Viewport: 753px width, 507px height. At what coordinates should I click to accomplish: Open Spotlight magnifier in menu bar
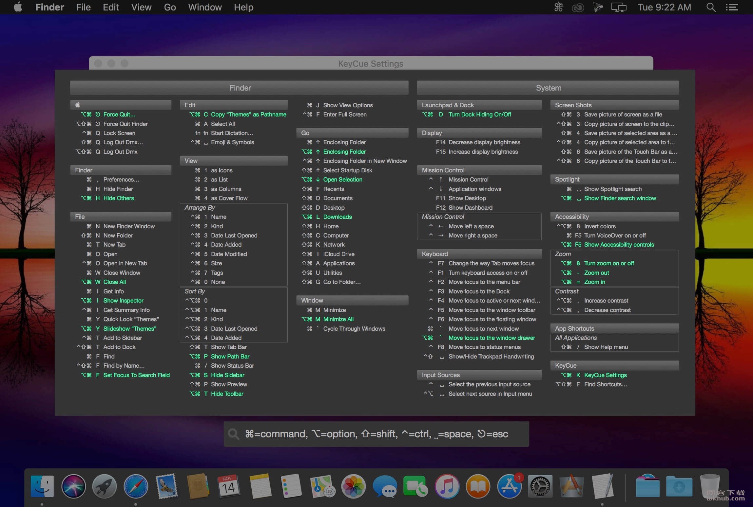point(710,7)
